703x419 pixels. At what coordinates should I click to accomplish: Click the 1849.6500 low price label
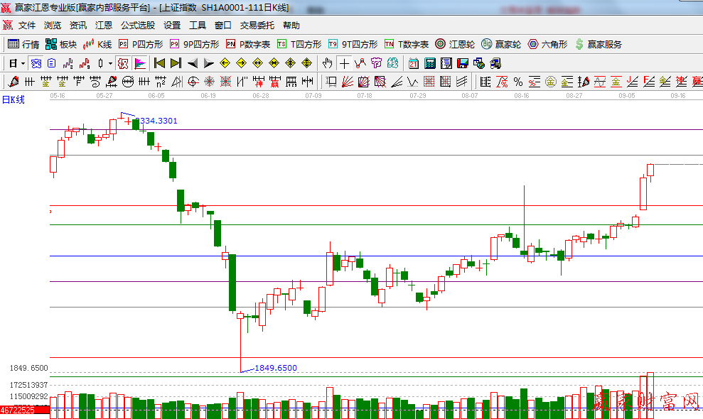point(276,368)
